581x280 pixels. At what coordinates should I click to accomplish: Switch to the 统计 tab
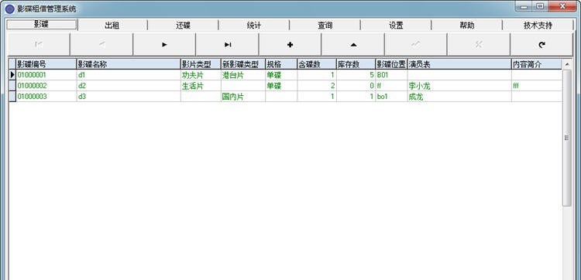coord(254,26)
